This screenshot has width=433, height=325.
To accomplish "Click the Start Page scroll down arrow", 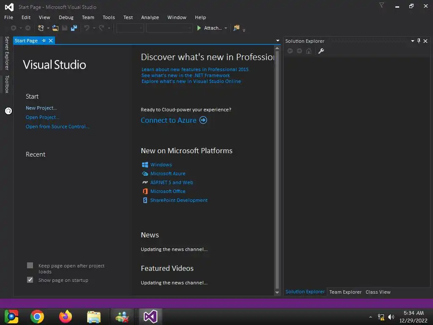I will [277, 293].
